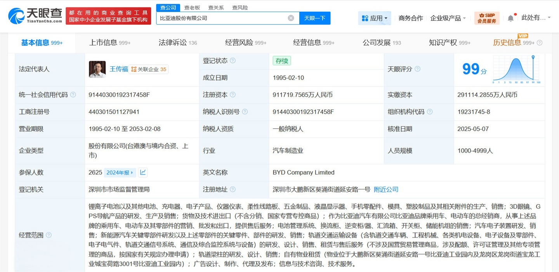Click help icon next to 历史信息 tab
The width and height of the screenshot is (559, 272).
click(539, 43)
